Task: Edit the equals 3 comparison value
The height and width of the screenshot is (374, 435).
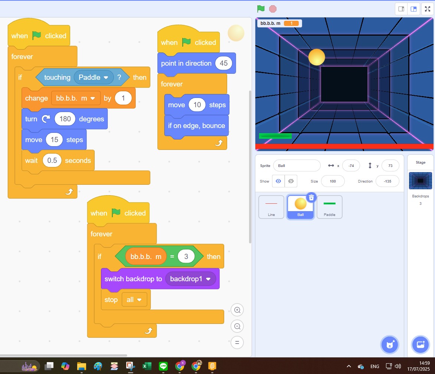Action: pyautogui.click(x=186, y=256)
